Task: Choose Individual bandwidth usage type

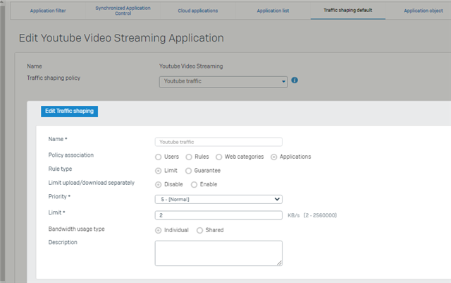Action: point(158,230)
